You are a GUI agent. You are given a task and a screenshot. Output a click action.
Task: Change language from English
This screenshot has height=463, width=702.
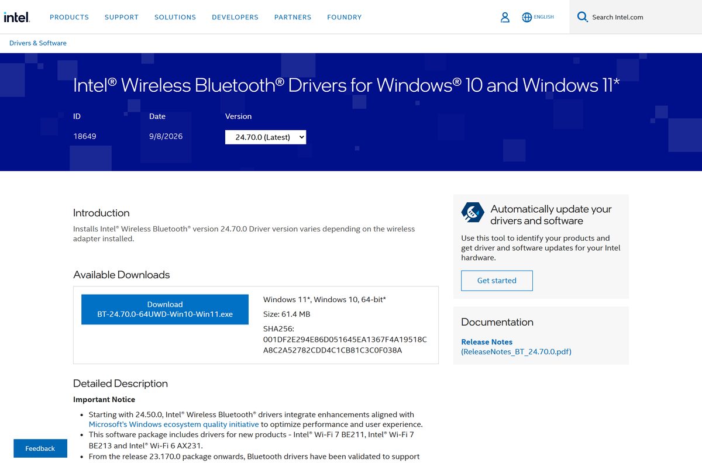(x=543, y=17)
